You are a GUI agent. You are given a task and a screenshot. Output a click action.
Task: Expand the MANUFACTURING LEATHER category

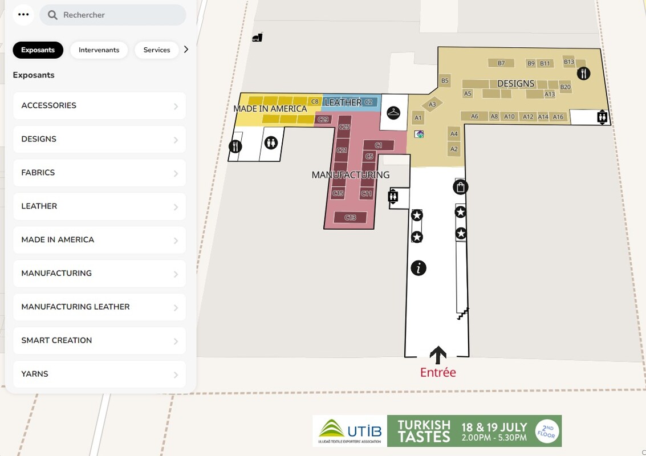[100, 307]
